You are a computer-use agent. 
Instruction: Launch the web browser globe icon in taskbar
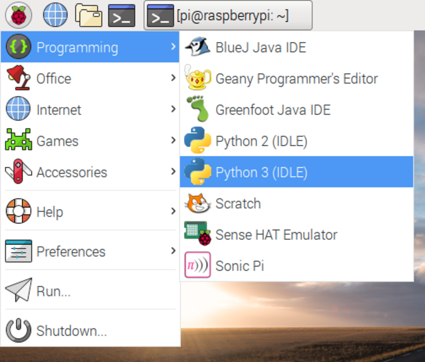pyautogui.click(x=55, y=15)
